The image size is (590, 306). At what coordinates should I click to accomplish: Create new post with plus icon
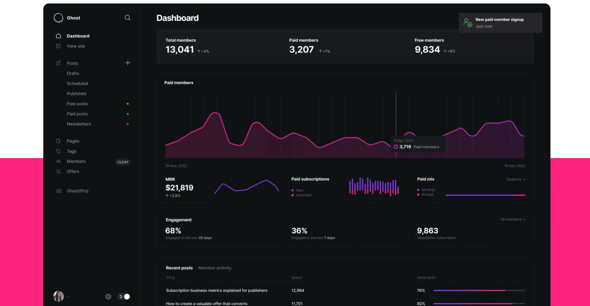coord(128,63)
